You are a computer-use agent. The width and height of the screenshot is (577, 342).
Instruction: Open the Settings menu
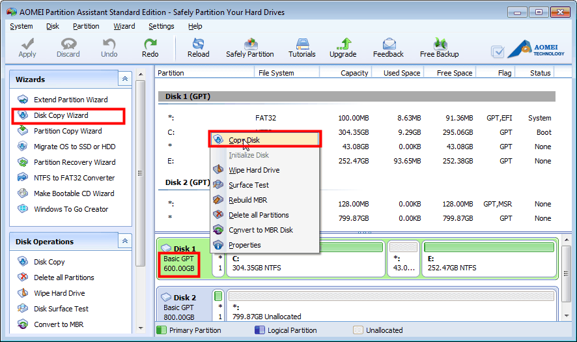click(161, 26)
